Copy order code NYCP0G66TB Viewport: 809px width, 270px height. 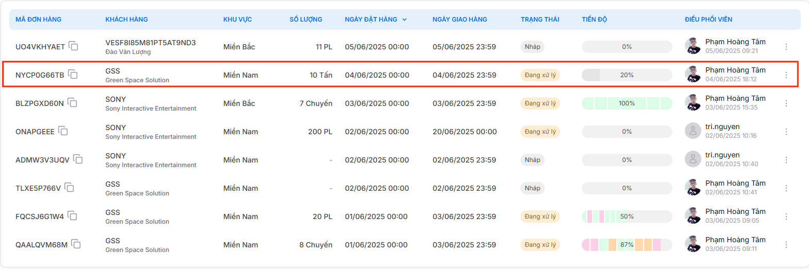(x=73, y=75)
